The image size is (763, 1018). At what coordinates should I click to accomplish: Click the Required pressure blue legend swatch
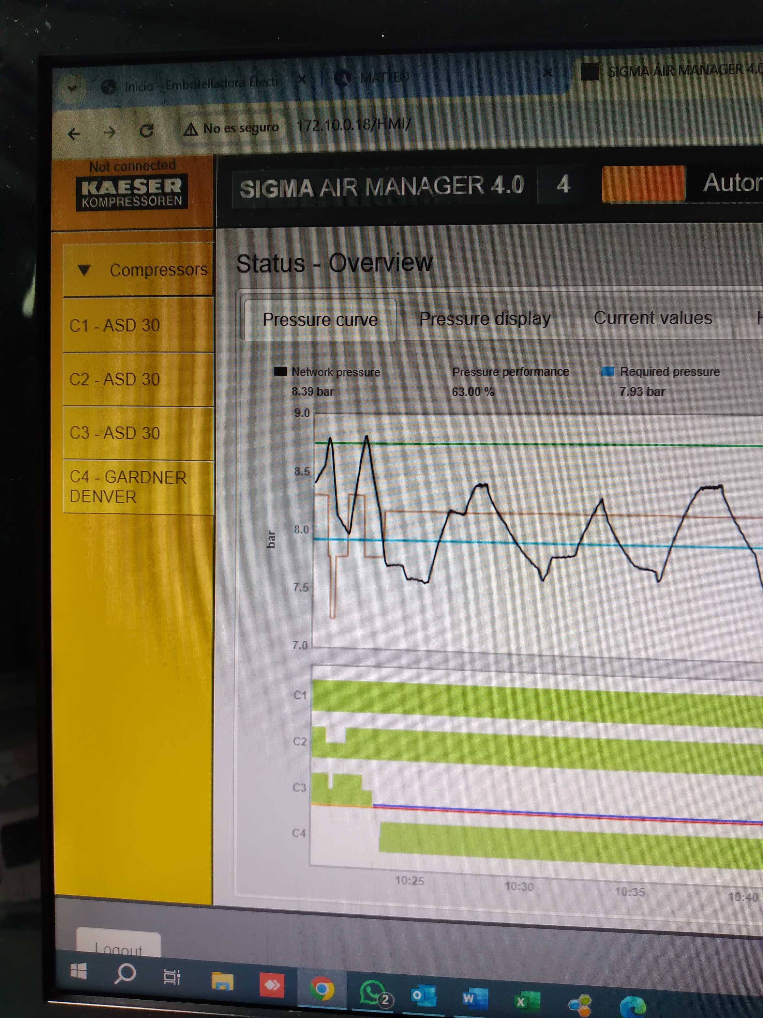click(607, 371)
